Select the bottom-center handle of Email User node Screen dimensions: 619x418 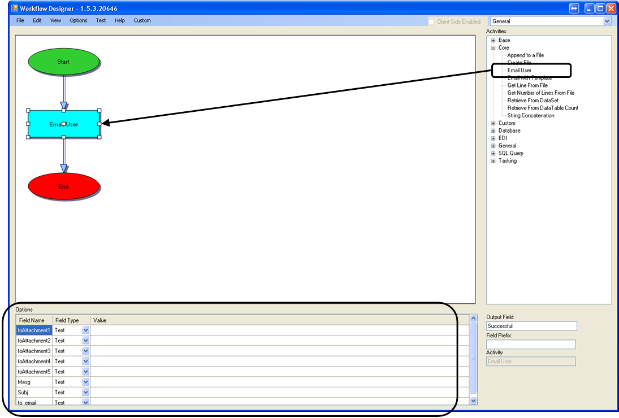pyautogui.click(x=64, y=137)
